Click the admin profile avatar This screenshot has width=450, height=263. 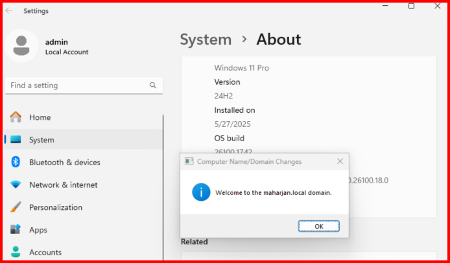(21, 45)
